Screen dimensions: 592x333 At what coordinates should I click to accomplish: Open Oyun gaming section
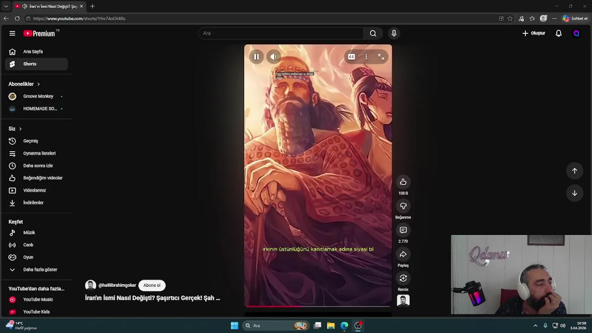pos(37,257)
